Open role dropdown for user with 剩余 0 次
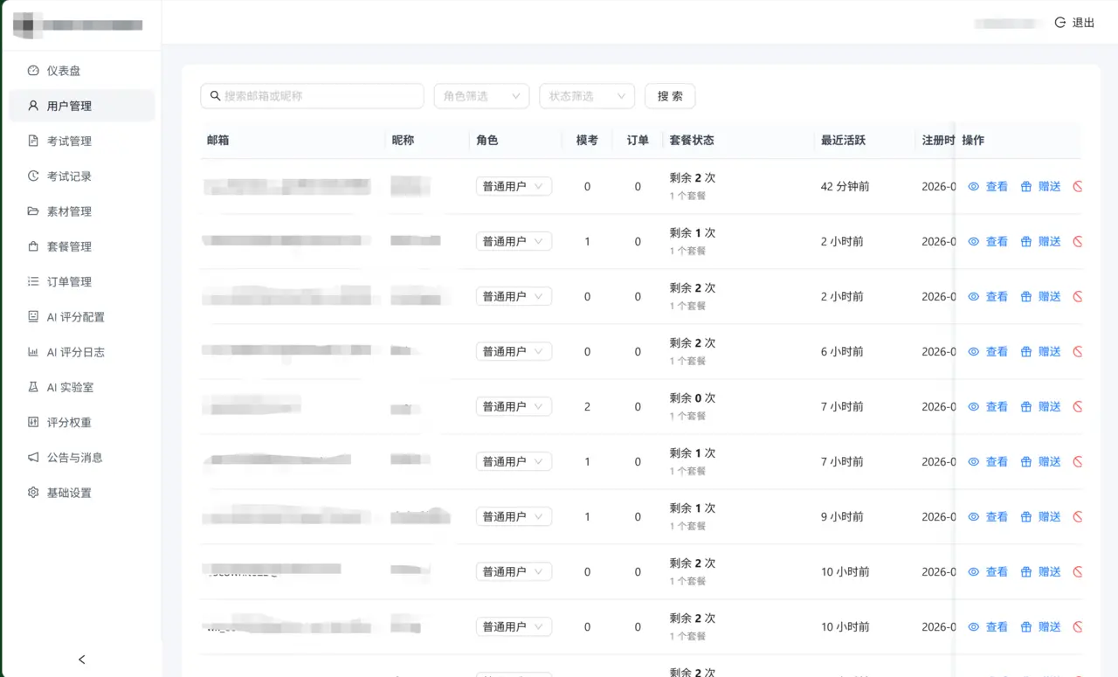The height and width of the screenshot is (677, 1118). (514, 406)
